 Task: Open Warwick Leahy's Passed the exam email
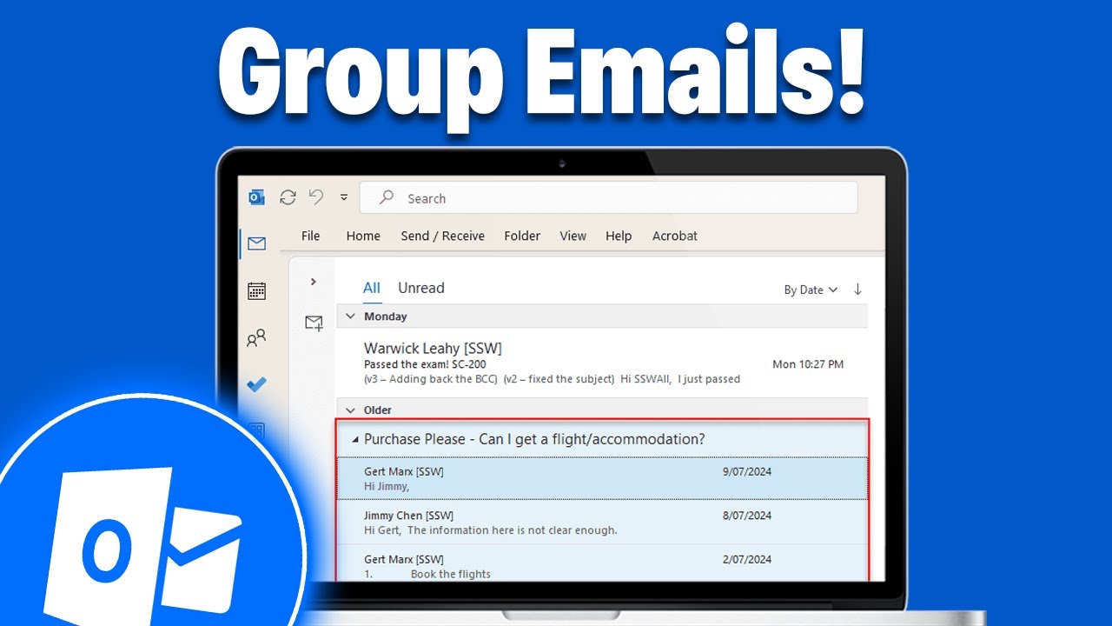(x=602, y=363)
